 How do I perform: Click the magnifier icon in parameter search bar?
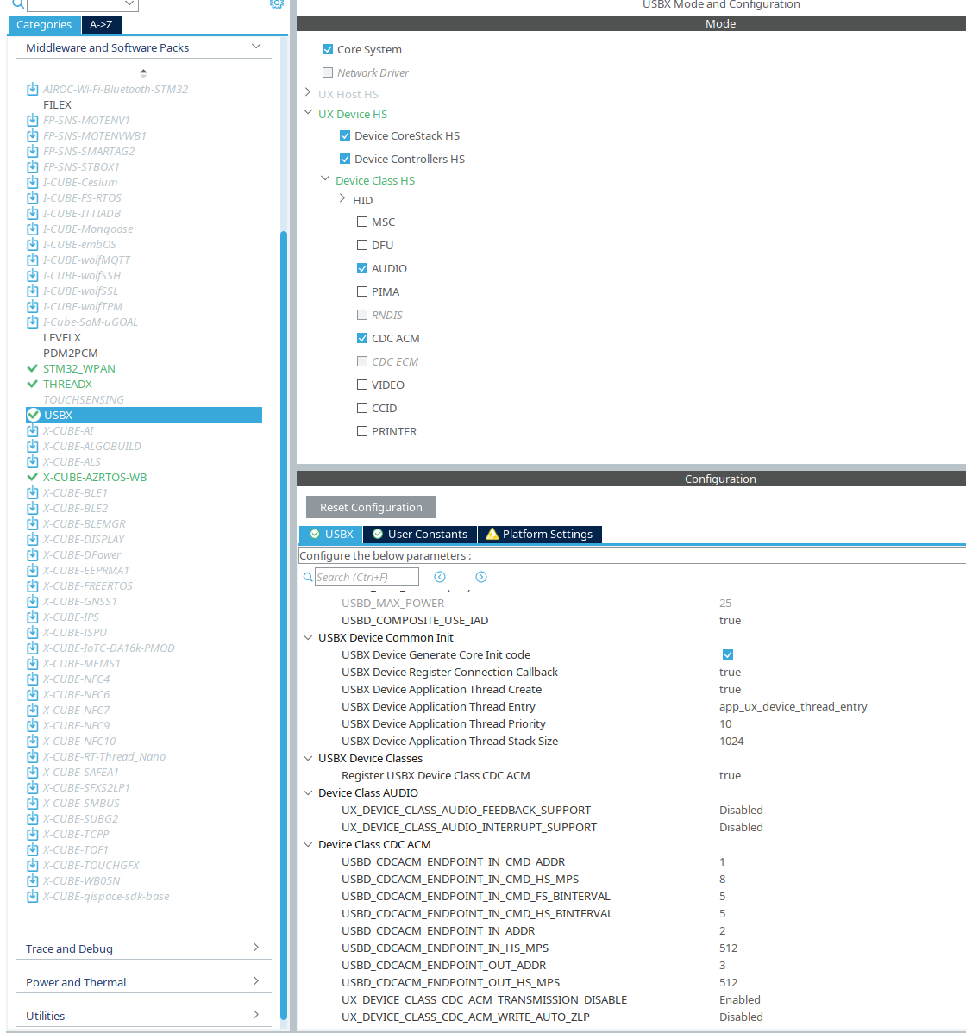tap(308, 576)
